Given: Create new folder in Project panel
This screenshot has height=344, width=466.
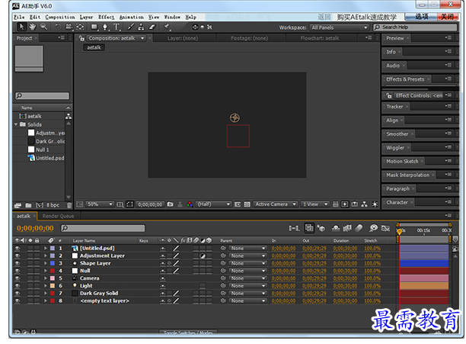Looking at the screenshot, I should tap(28, 205).
